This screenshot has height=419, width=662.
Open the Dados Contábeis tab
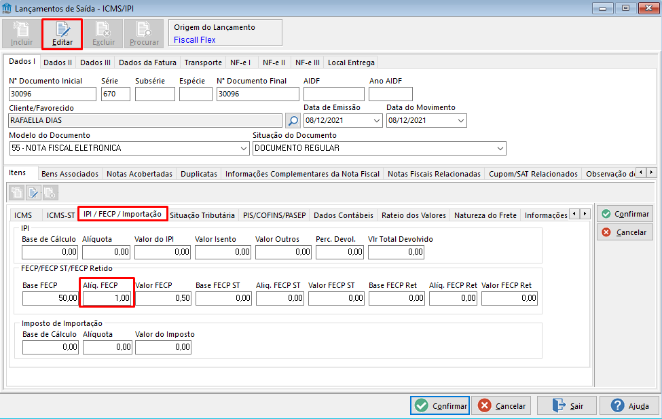pos(344,215)
